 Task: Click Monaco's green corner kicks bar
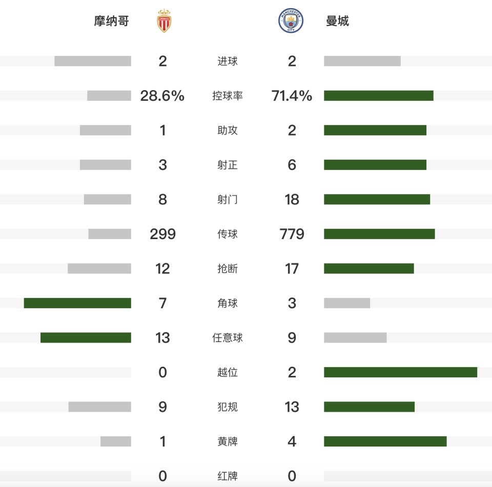coord(77,303)
